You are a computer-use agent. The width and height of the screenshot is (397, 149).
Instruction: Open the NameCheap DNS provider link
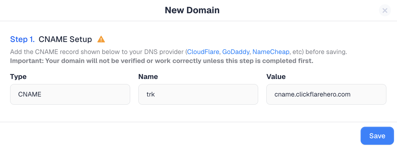[271, 52]
